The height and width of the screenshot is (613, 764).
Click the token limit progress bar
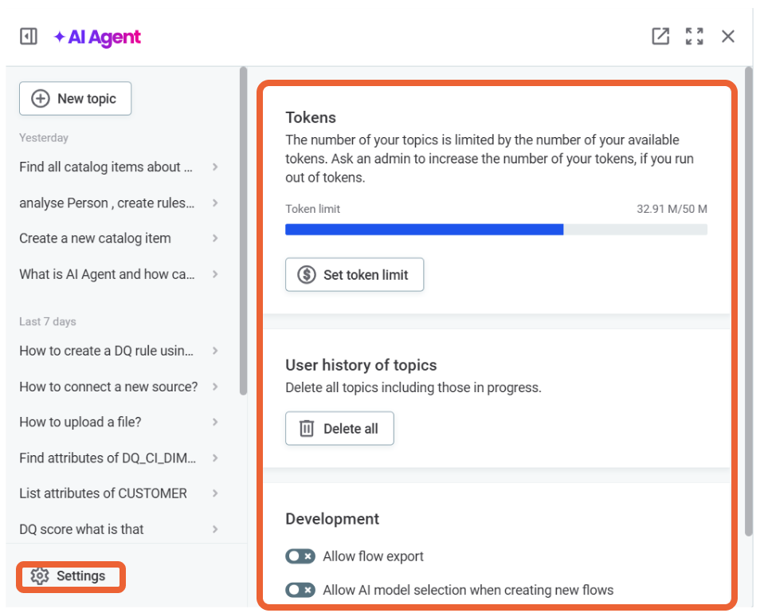pyautogui.click(x=496, y=229)
